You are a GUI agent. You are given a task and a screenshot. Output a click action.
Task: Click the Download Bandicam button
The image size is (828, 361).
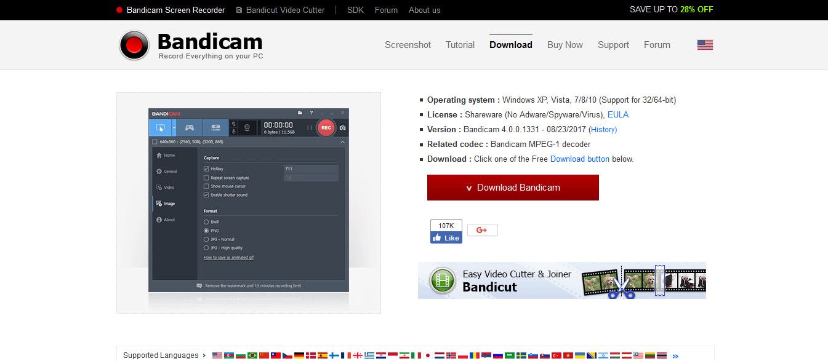tap(513, 188)
